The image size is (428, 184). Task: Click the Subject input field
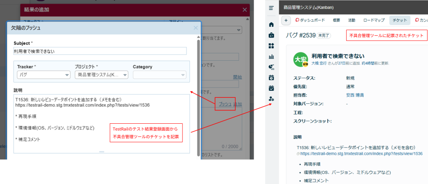pyautogui.click(x=100, y=51)
